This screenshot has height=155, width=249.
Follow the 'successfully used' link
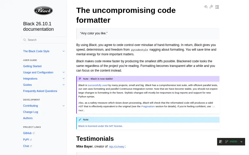point(98,85)
